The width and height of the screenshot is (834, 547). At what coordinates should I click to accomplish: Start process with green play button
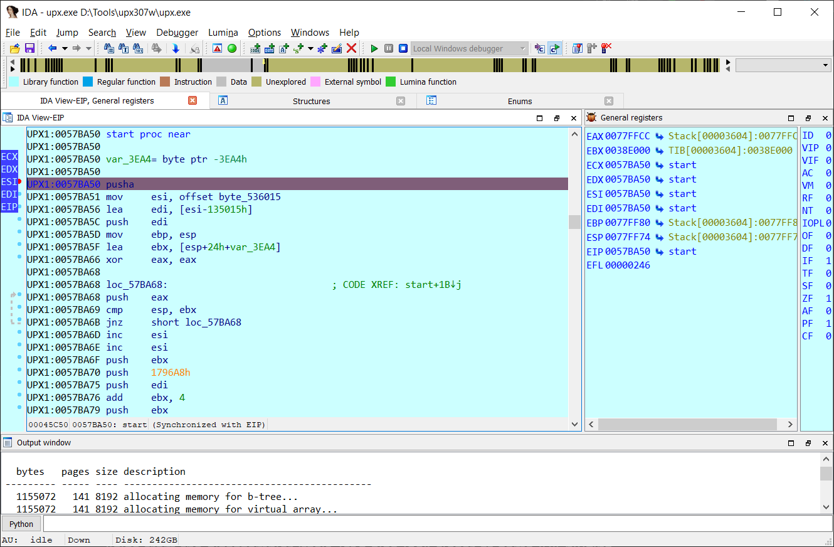click(374, 48)
